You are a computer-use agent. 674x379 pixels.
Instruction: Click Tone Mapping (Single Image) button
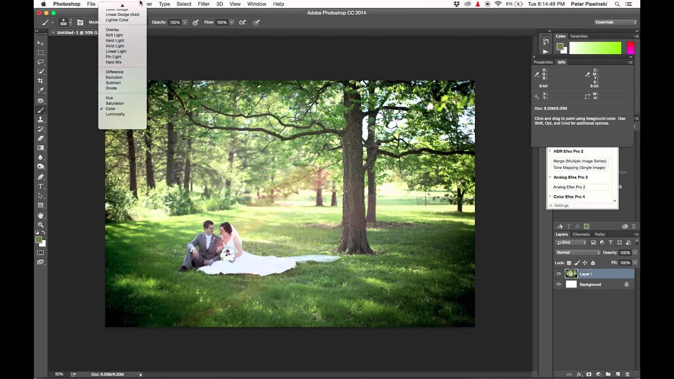(x=579, y=167)
